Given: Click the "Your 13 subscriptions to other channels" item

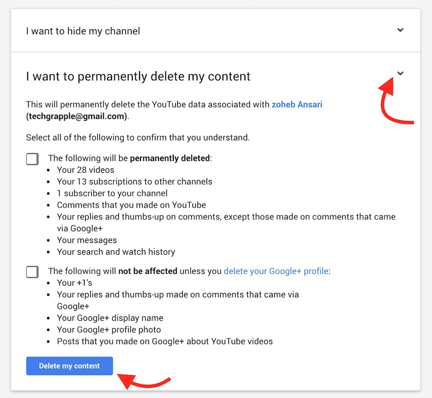Looking at the screenshot, I should (134, 181).
